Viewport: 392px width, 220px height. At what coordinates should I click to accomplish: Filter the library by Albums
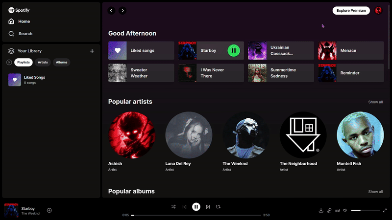pyautogui.click(x=62, y=63)
